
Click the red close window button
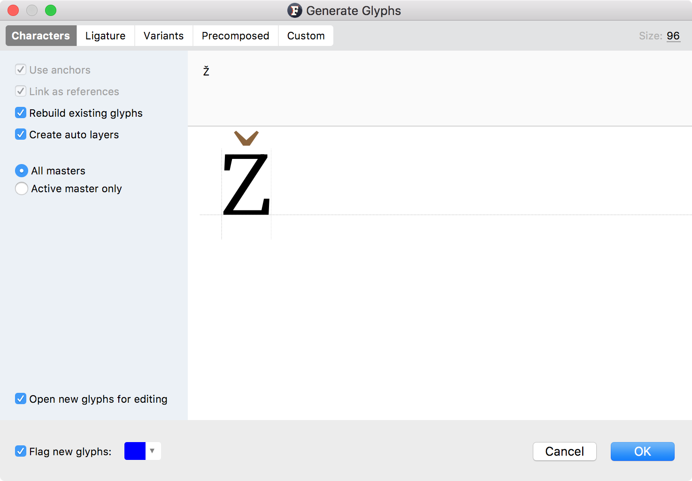point(13,10)
